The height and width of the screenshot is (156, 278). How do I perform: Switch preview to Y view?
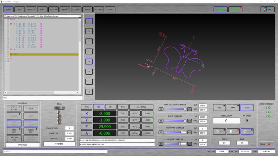click(x=89, y=41)
